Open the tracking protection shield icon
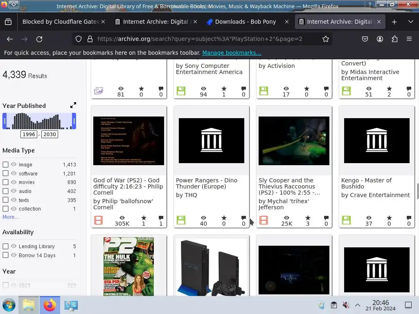 78,39
